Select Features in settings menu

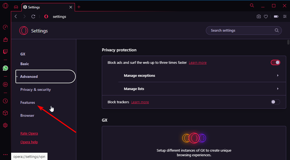(x=27, y=102)
